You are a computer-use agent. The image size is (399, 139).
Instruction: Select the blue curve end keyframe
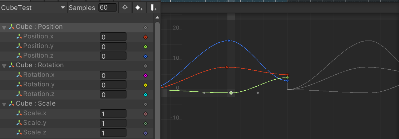tap(287, 80)
